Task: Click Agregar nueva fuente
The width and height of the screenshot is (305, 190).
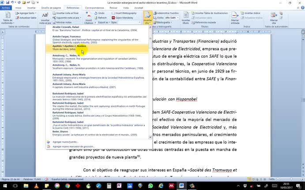Action: click(65, 142)
